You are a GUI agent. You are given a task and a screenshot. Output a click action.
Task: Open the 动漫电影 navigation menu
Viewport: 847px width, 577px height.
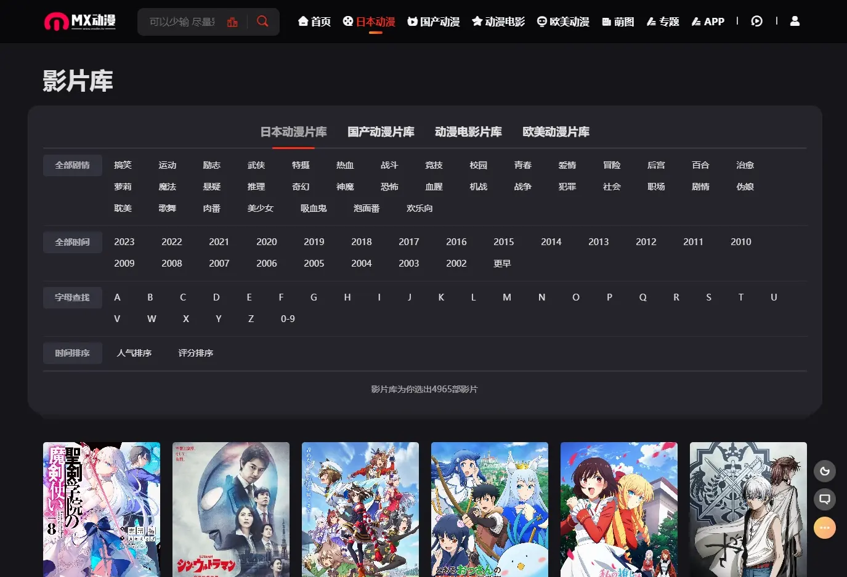tap(498, 21)
